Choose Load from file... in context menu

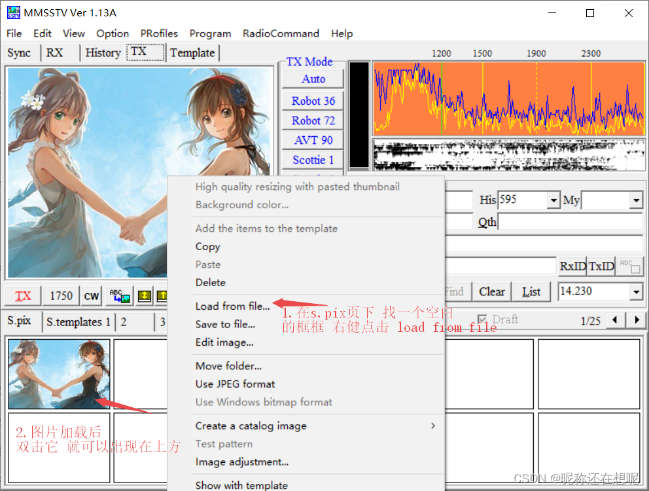[x=233, y=306]
